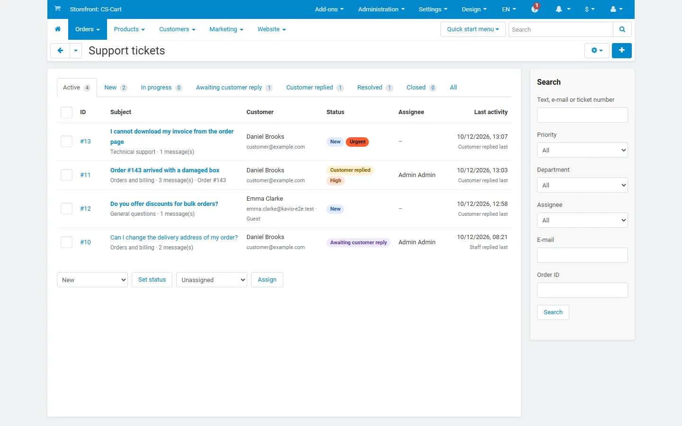
Task: Focus the top Search input box
Action: [x=561, y=29]
